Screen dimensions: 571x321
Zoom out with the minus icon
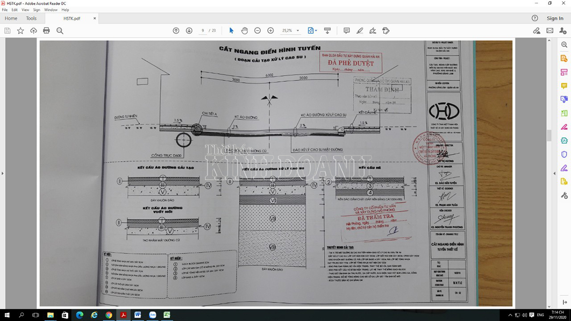pyautogui.click(x=257, y=30)
